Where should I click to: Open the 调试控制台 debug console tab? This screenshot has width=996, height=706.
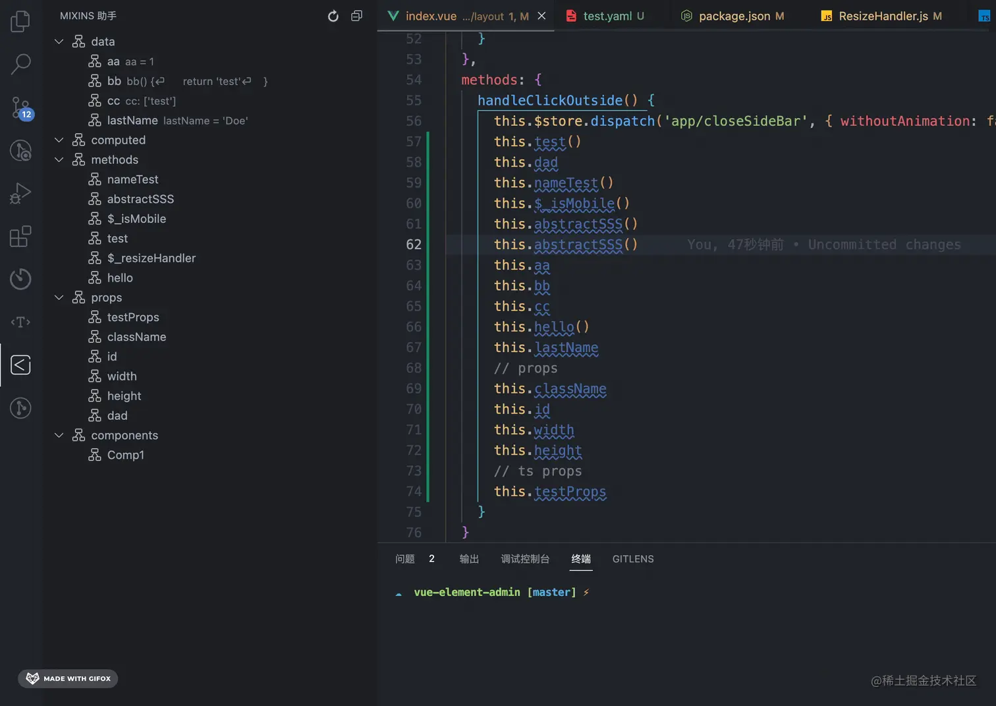(x=525, y=559)
